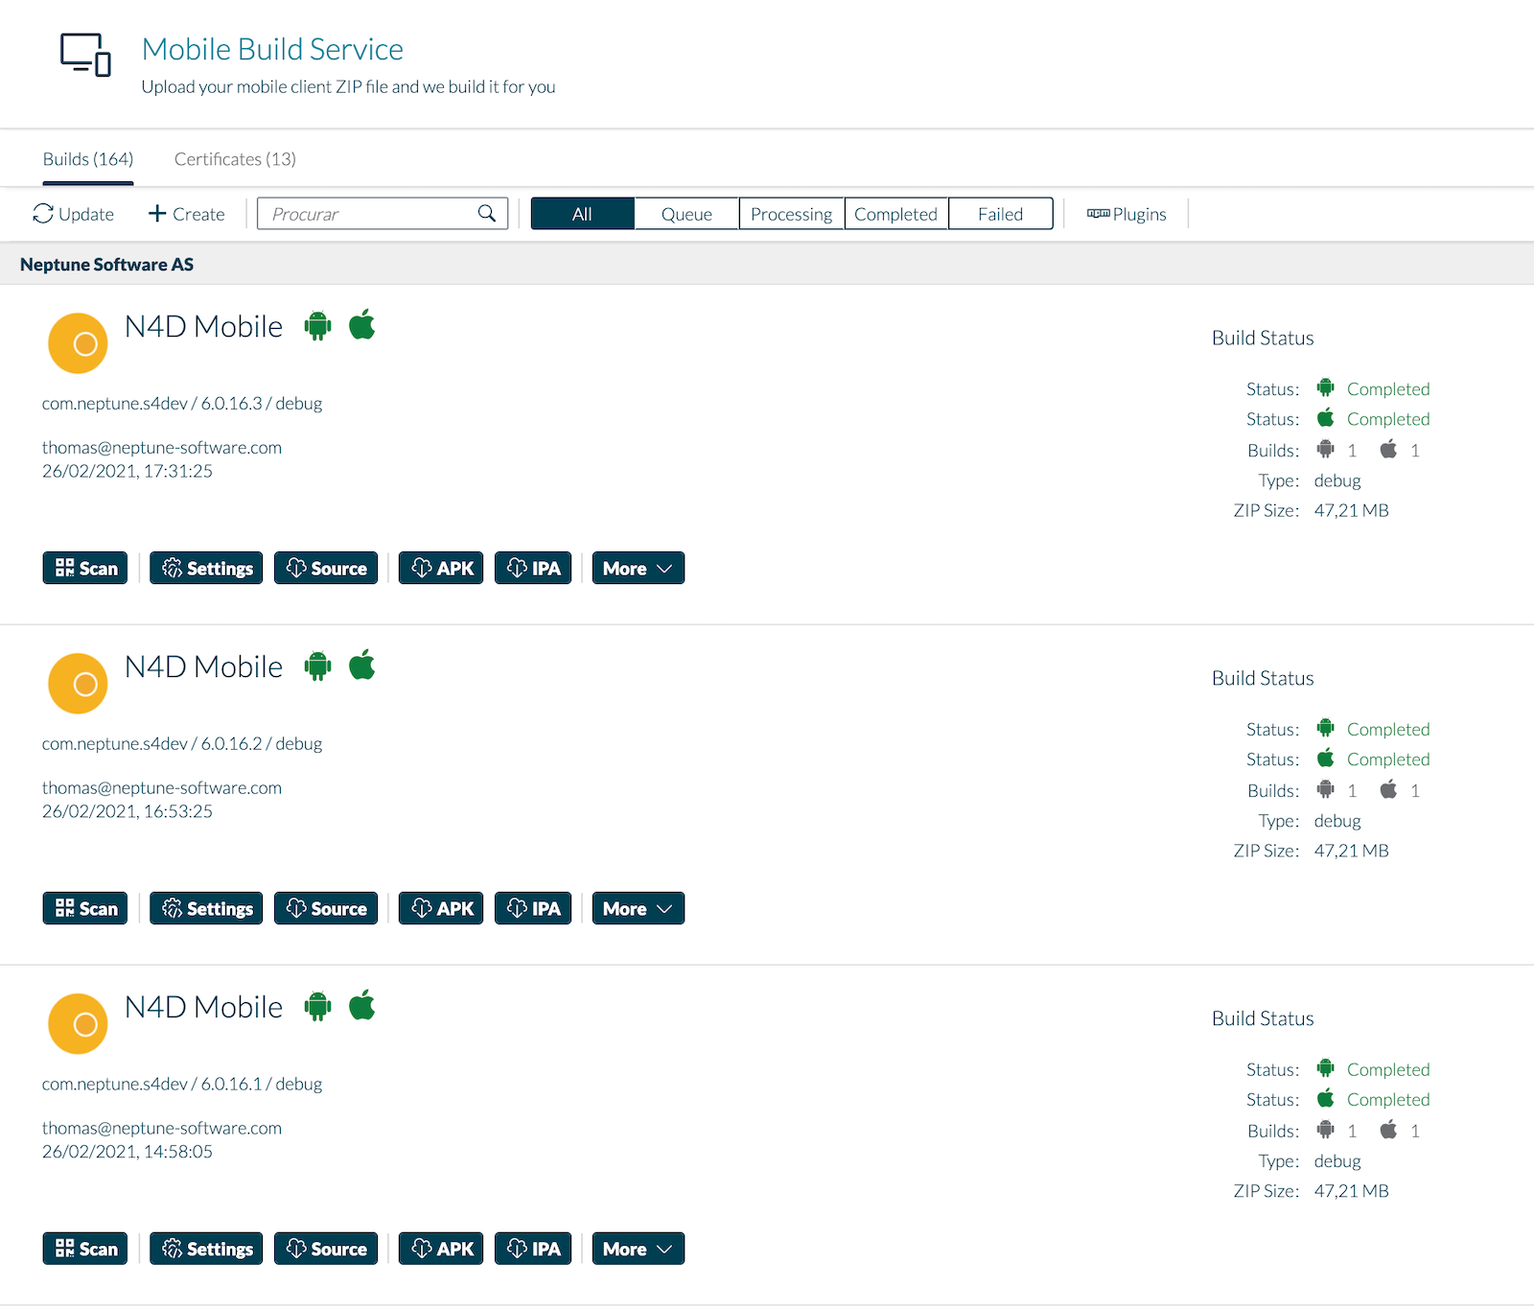1534x1309 pixels.
Task: Open Settings for build 6.0.16.2
Action: (x=206, y=908)
